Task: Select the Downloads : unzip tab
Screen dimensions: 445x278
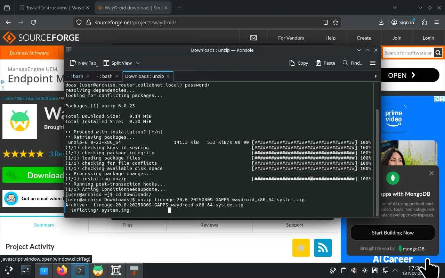Action: [144, 76]
